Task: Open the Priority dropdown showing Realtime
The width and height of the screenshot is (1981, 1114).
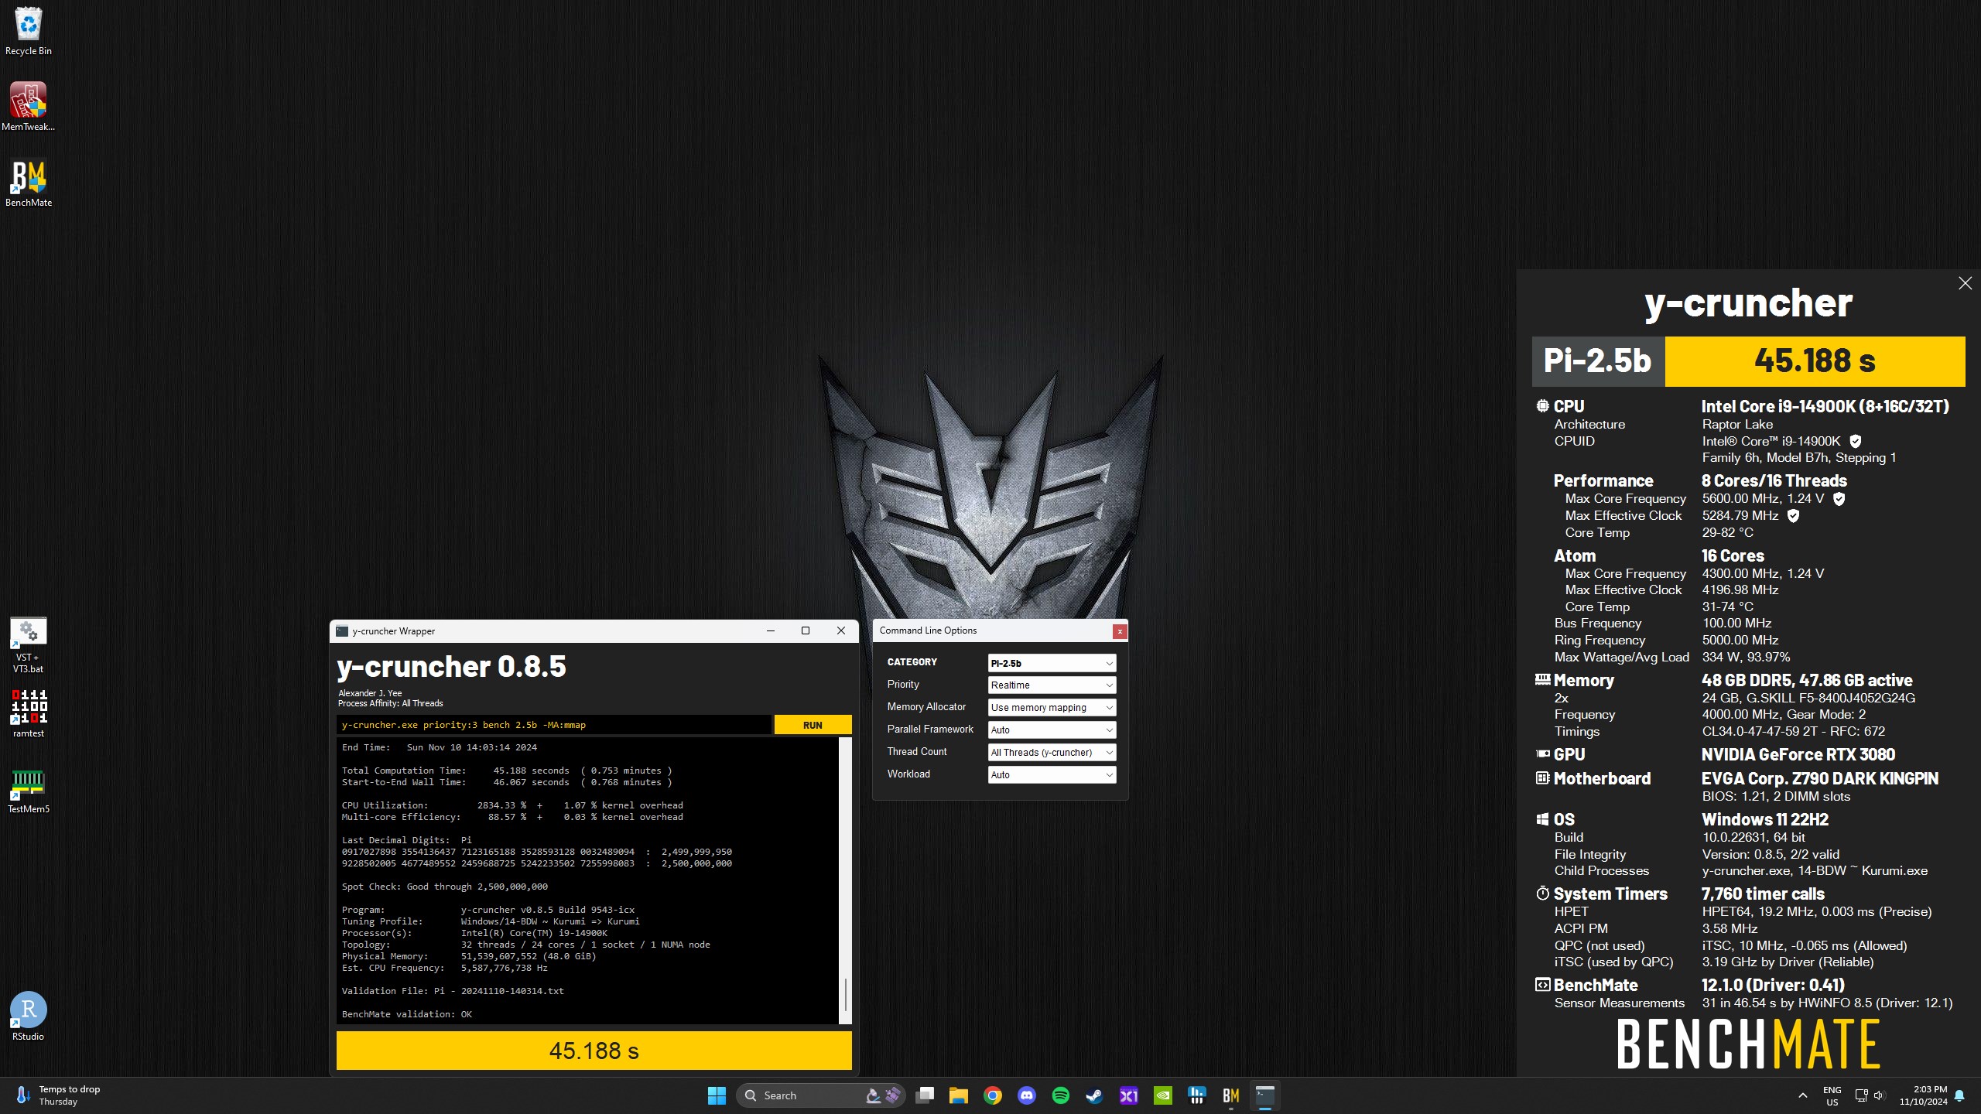Action: click(x=1052, y=685)
